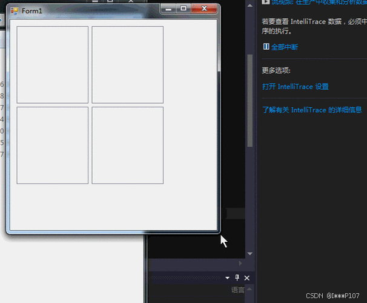Click the bottom-left picture box in Form1
This screenshot has height=303, width=367.
[x=53, y=145]
